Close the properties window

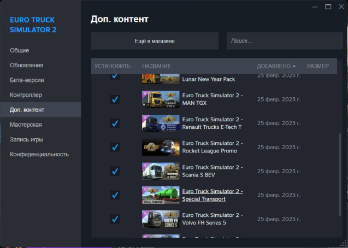point(341,7)
